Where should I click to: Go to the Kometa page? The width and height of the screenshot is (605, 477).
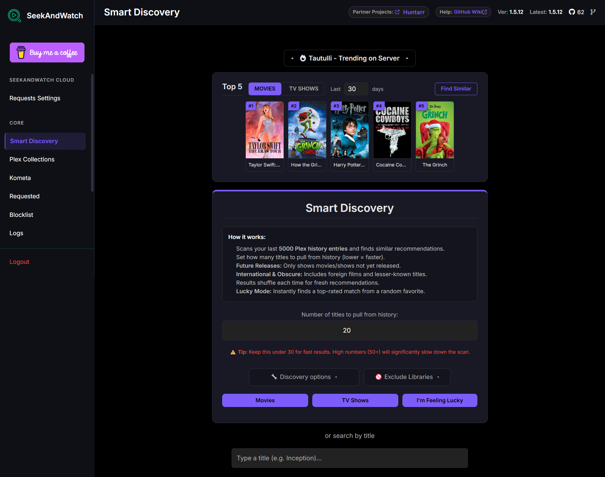tap(20, 178)
